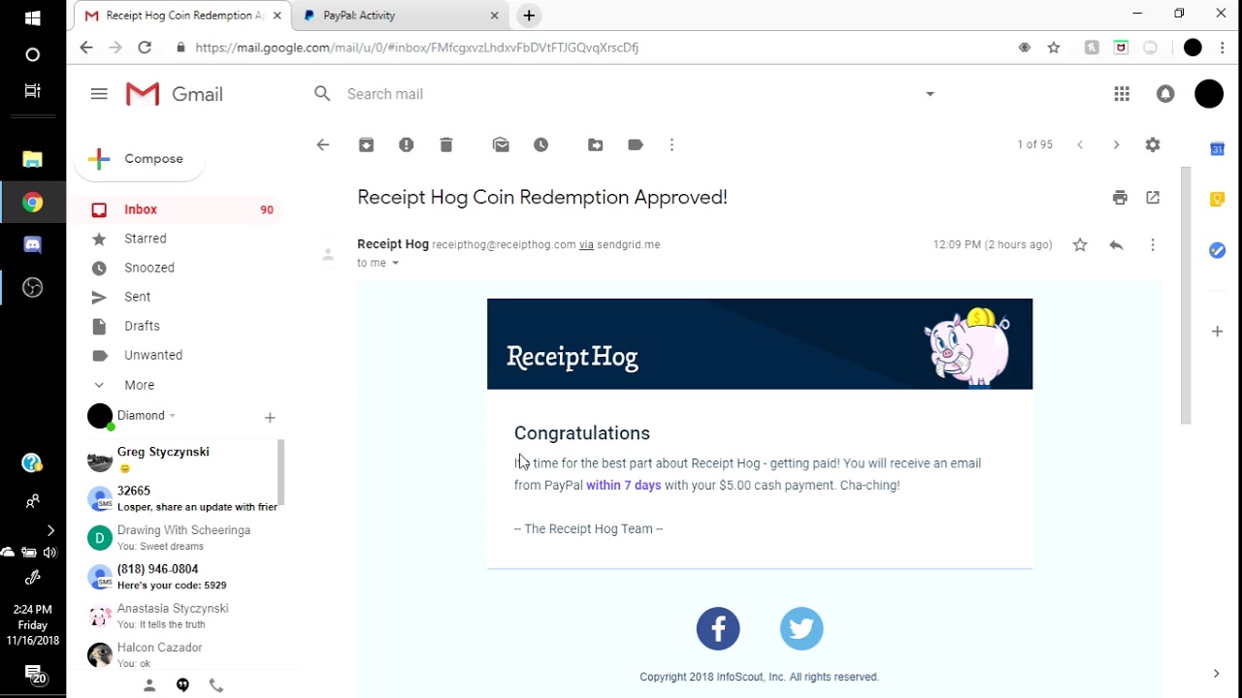Snooze this email with clock icon
Screen dimensions: 1242x698
[x=541, y=144]
